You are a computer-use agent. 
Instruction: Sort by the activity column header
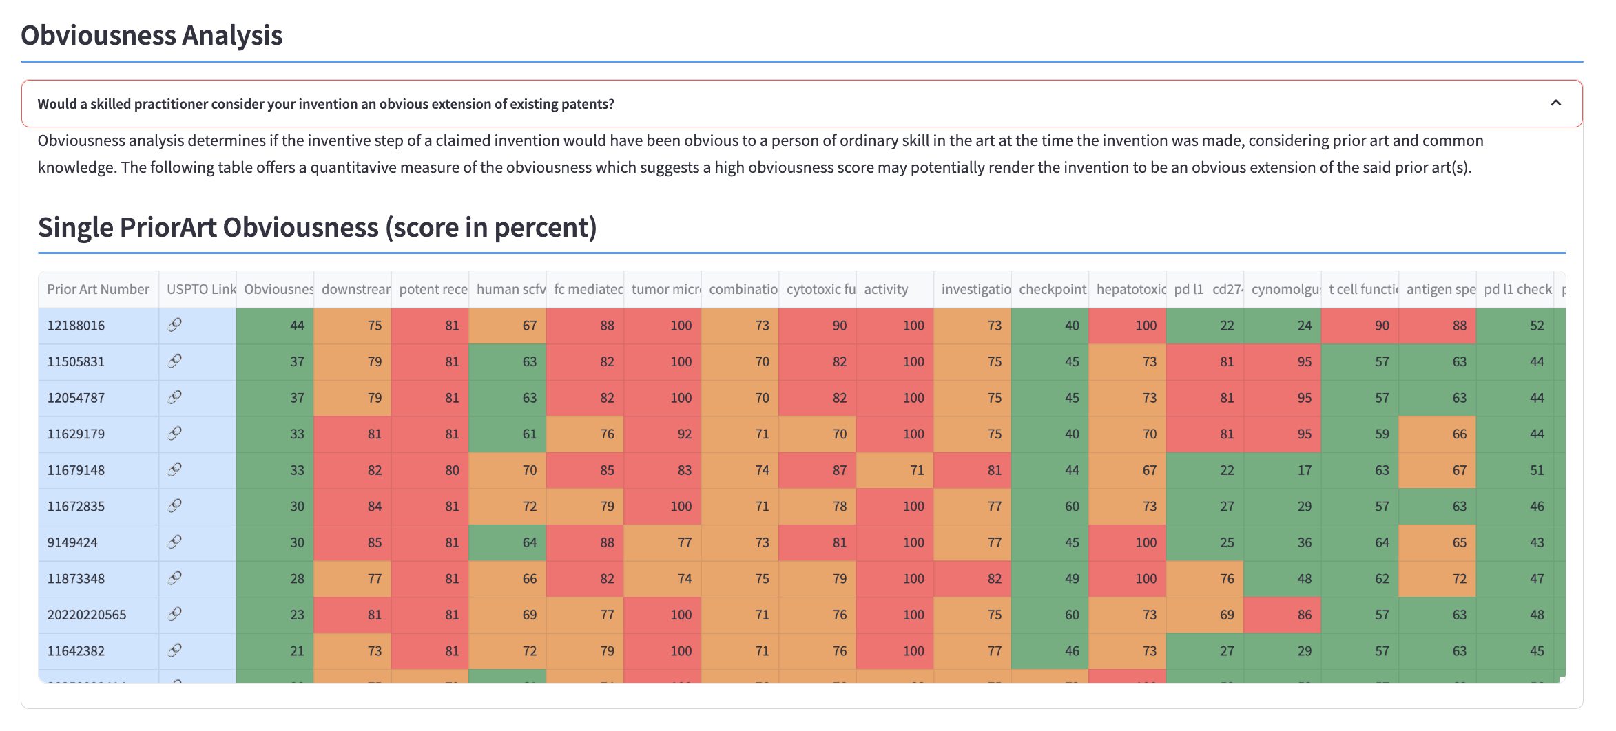[886, 289]
